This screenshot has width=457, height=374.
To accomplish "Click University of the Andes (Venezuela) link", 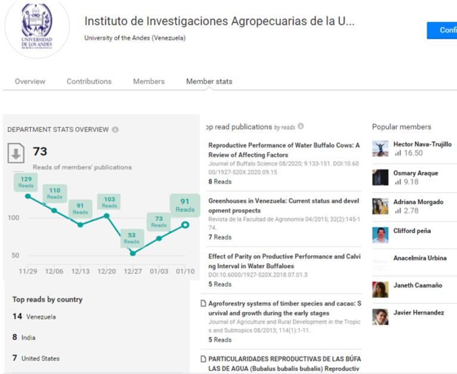I will [x=135, y=38].
